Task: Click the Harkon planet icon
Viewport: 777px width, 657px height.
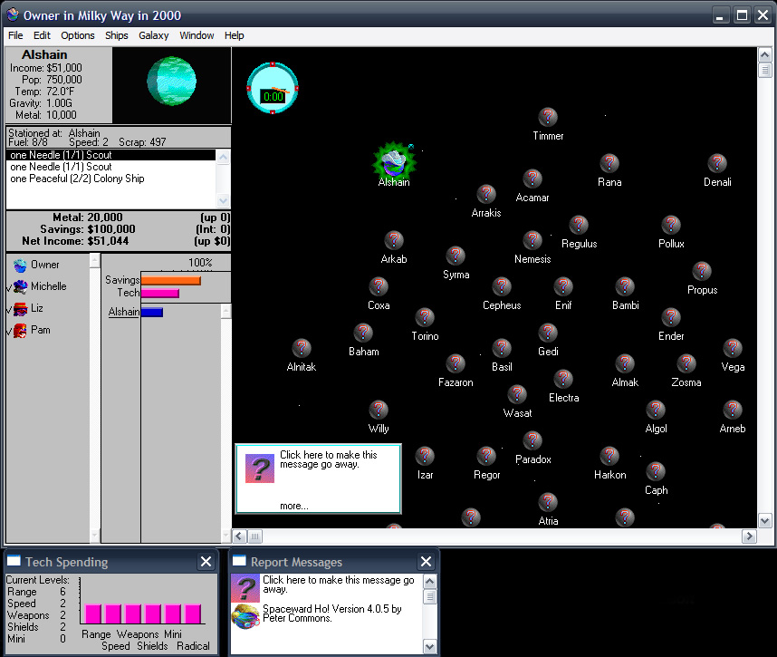Action: [609, 456]
